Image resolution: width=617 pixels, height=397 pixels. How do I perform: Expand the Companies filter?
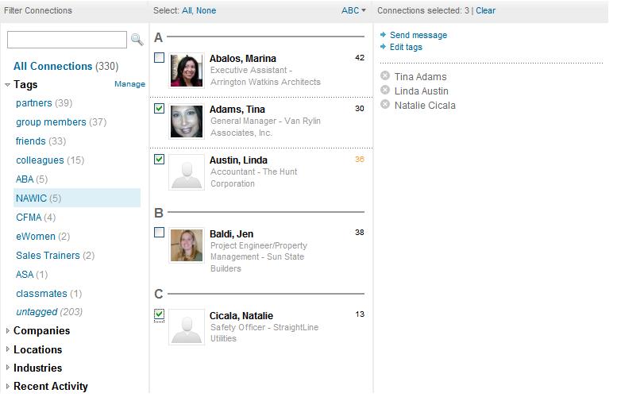point(7,331)
